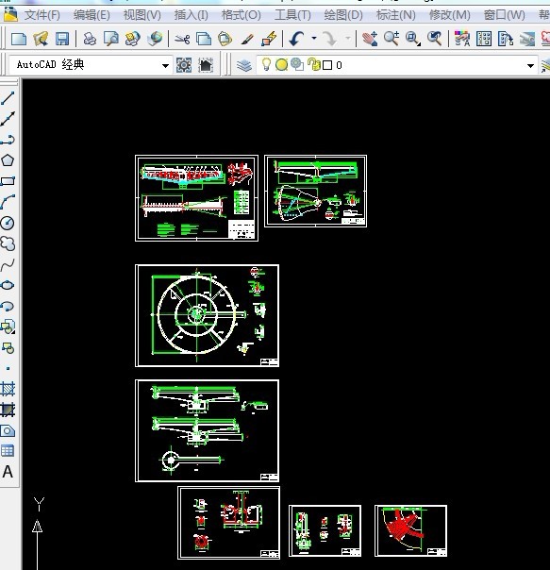
Task: Open the Tool Palettes icon
Action: (506, 39)
